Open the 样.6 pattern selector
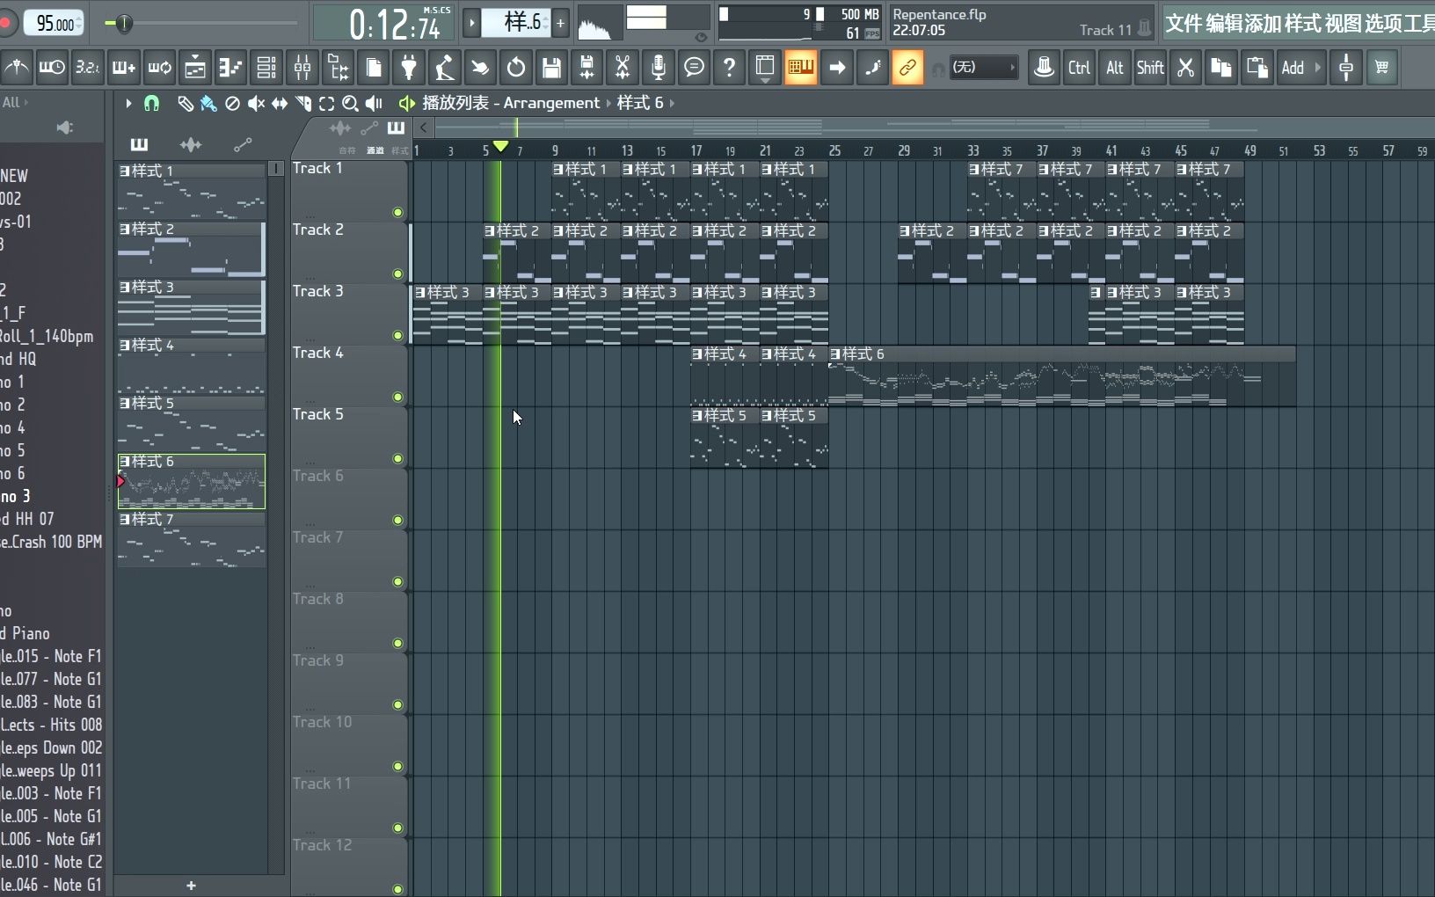1435x897 pixels. click(516, 23)
